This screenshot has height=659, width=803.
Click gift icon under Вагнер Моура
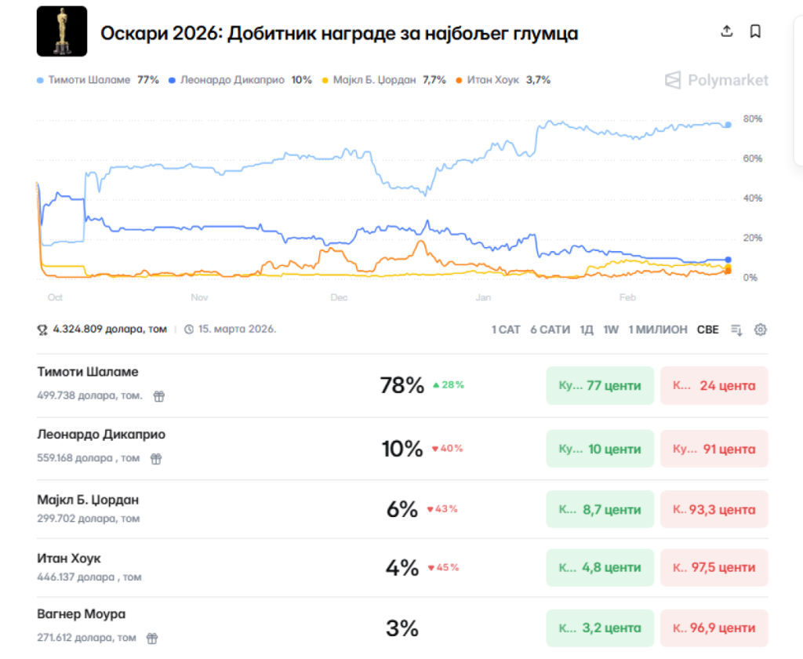coord(153,638)
